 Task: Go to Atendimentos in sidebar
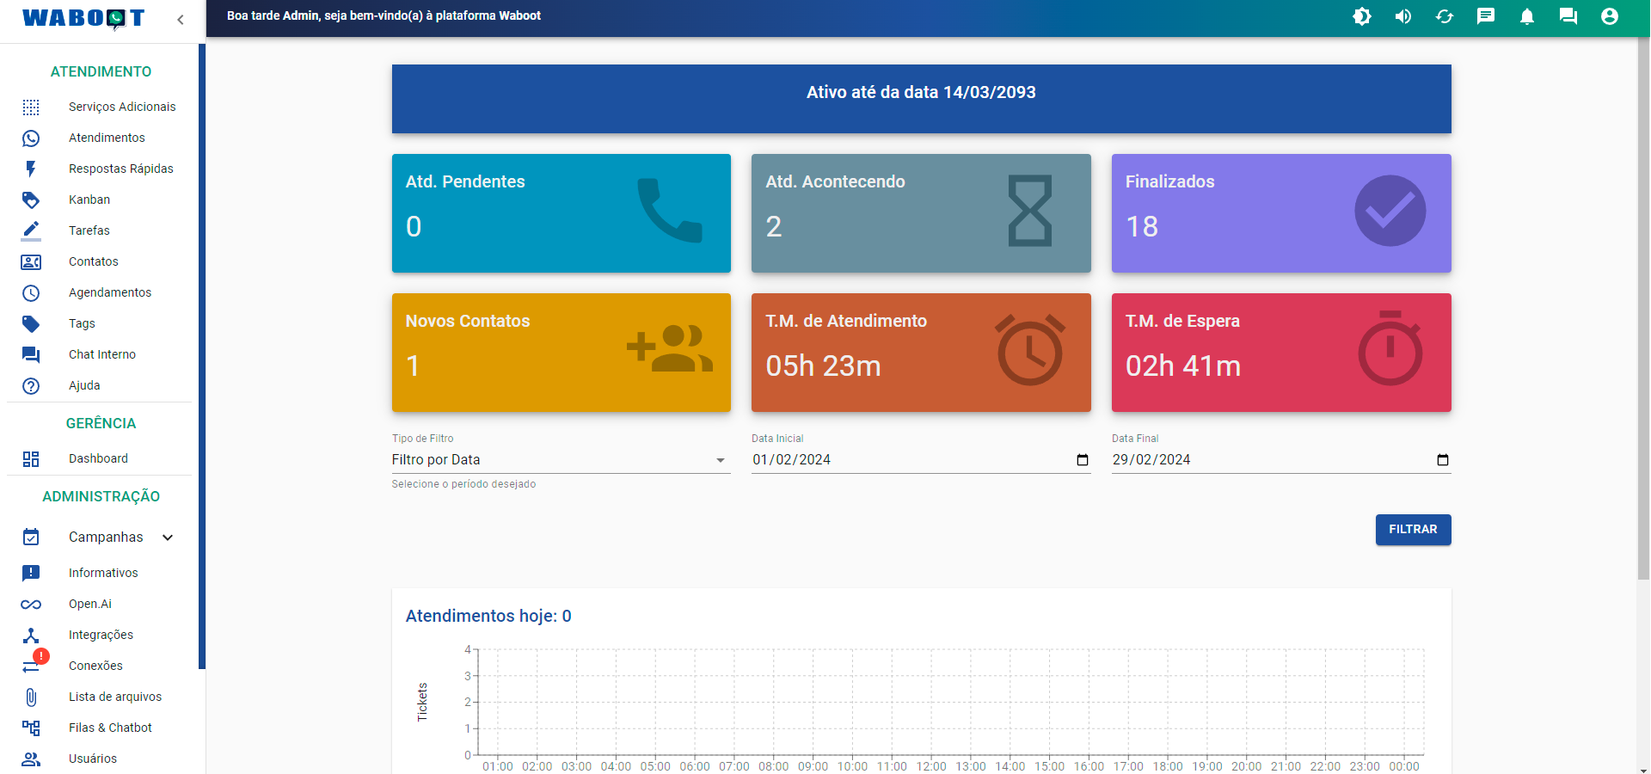[x=107, y=138]
